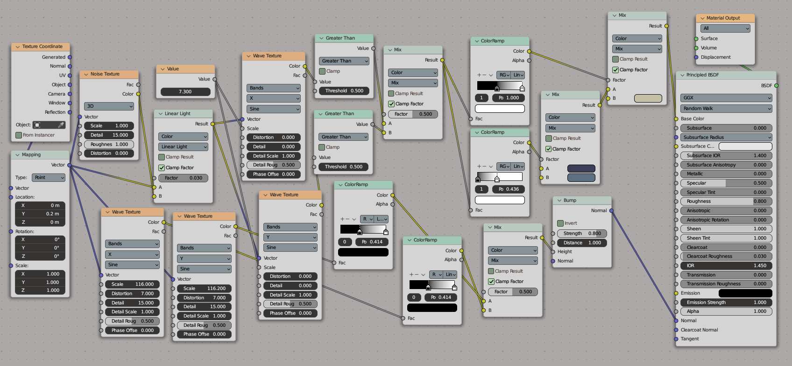Open the white Subsurface Color swatch
792x366 pixels.
click(745, 146)
